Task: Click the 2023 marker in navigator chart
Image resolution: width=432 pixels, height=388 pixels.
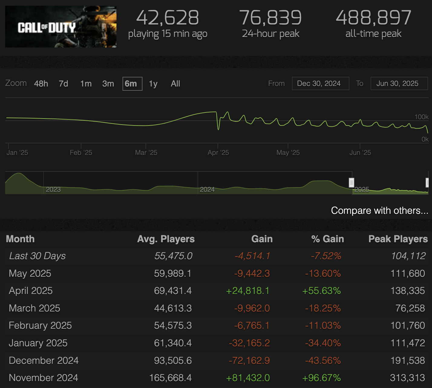Action: (53, 190)
